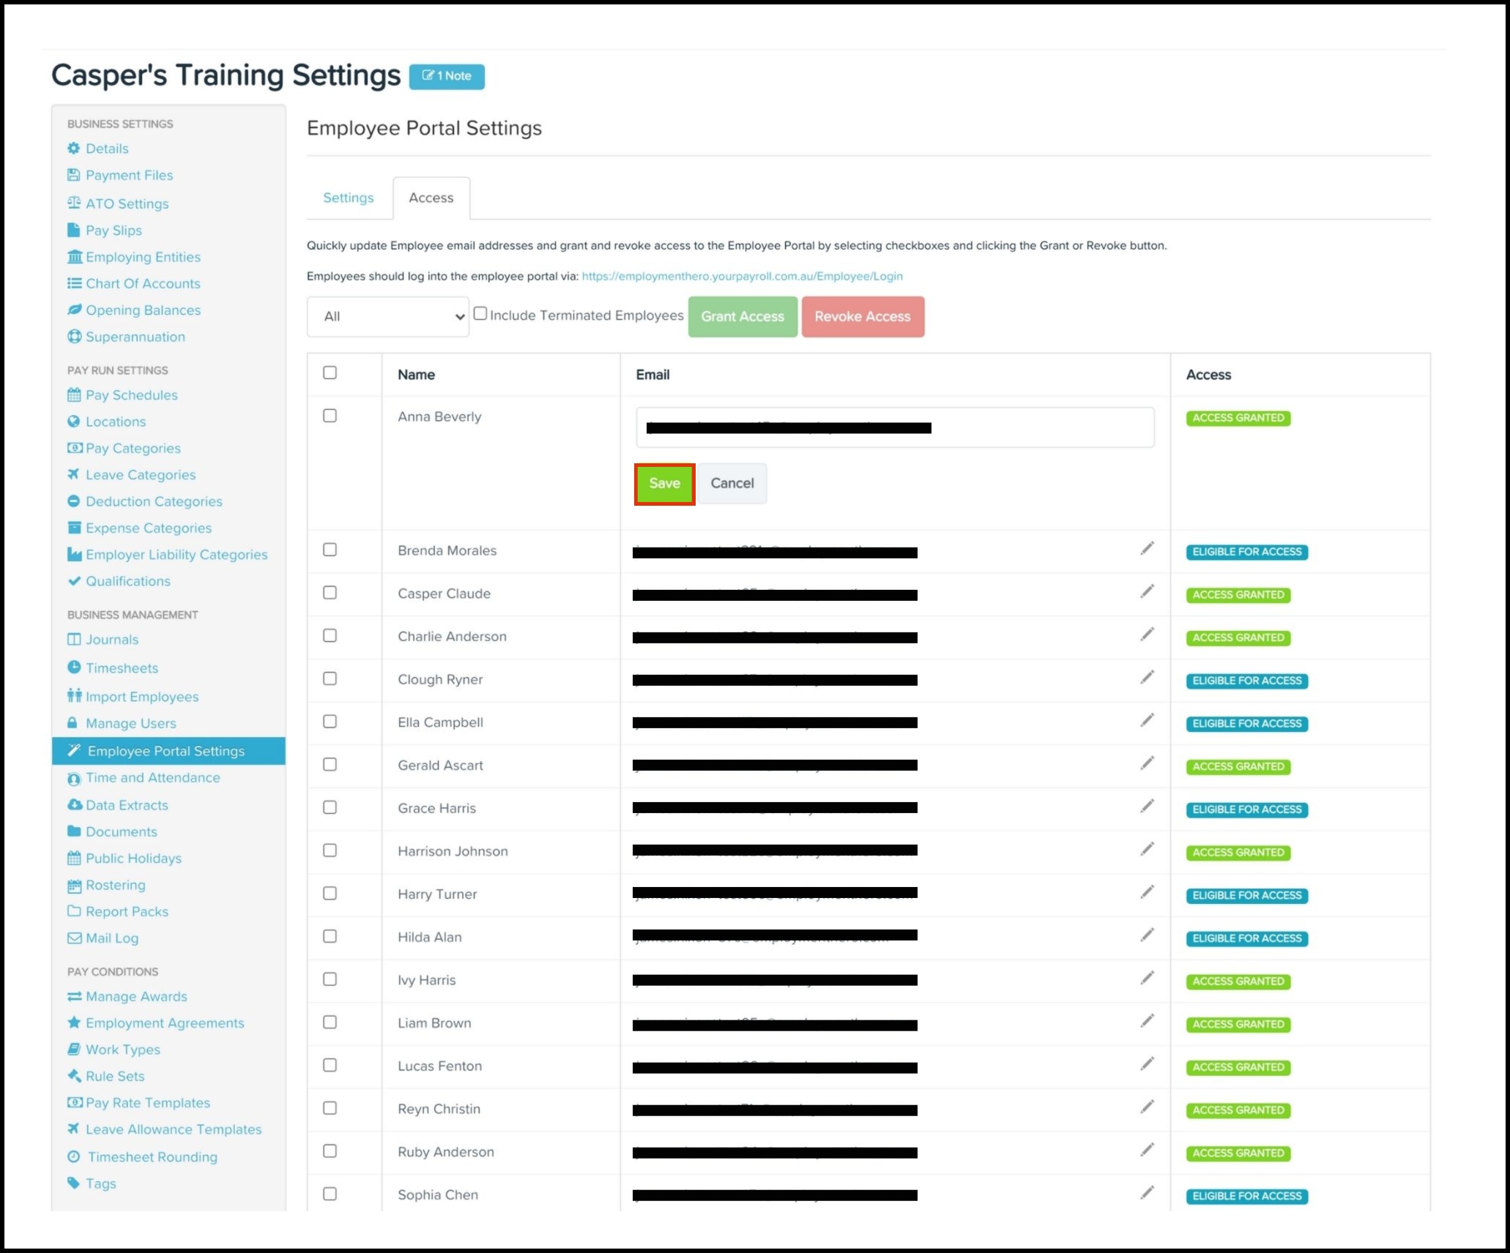The image size is (1510, 1253).
Task: Tick the checkbox beside Ivy Harris
Action: click(x=330, y=979)
